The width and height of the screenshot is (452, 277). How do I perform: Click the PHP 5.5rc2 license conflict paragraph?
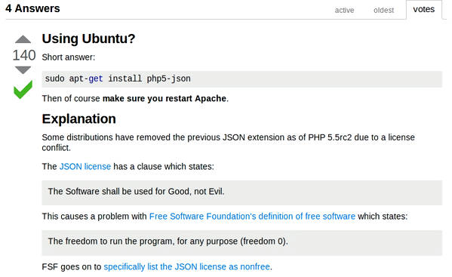click(x=229, y=143)
